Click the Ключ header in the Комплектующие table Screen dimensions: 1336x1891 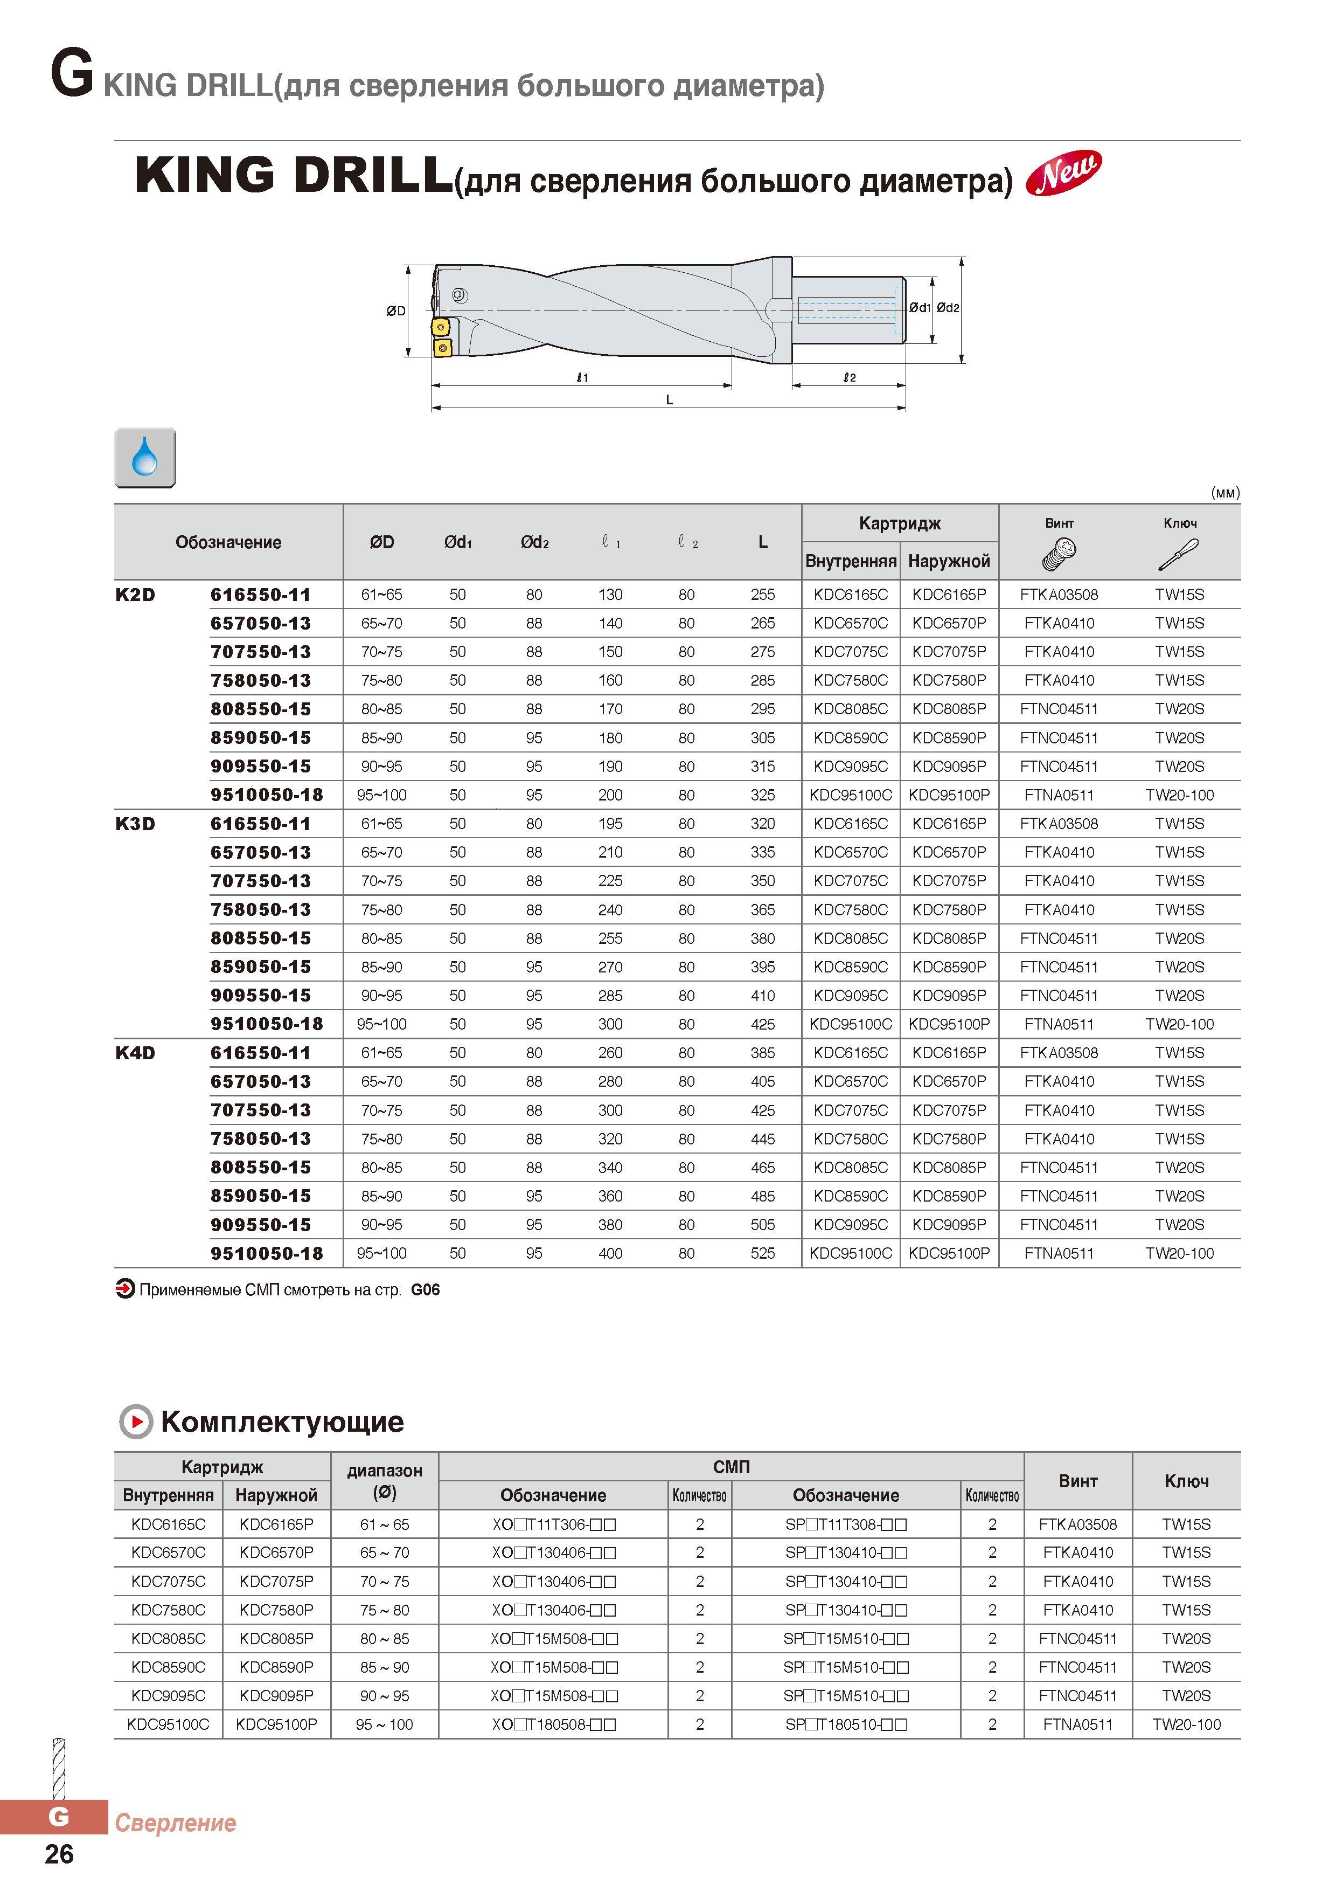click(1186, 1481)
